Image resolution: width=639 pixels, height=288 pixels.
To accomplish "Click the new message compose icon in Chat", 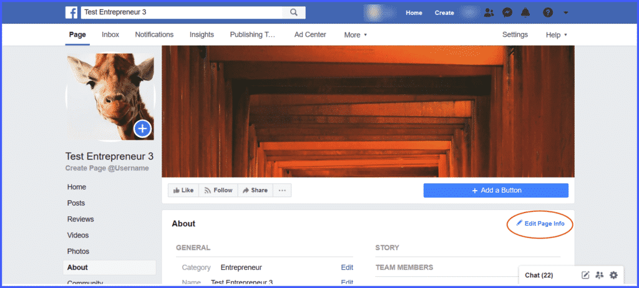I will [585, 275].
